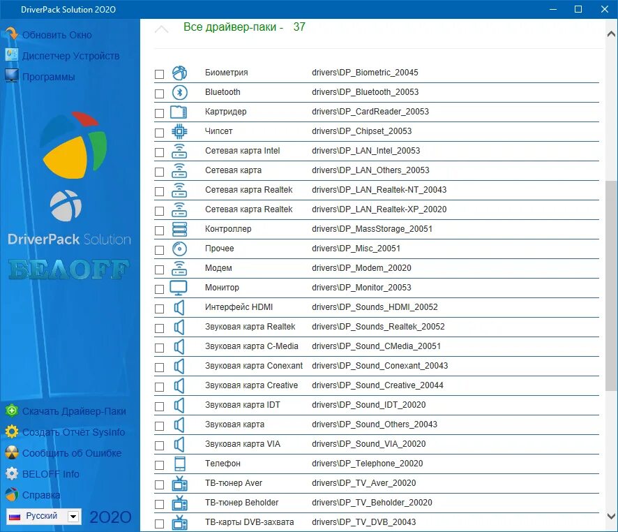The width and height of the screenshot is (618, 532).
Task: Click the MassStorage controller icon
Action: pyautogui.click(x=179, y=229)
